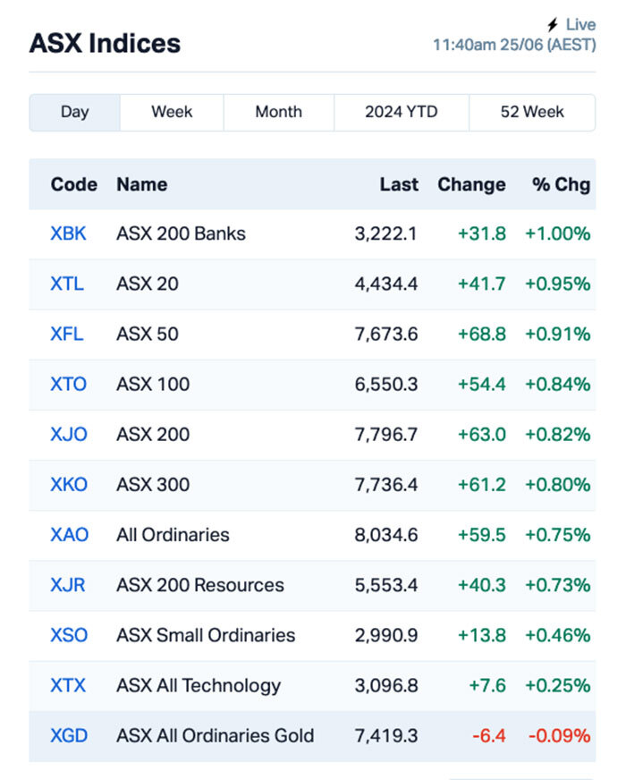
Task: Click the All Ordinaries name cell
Action: 173,535
